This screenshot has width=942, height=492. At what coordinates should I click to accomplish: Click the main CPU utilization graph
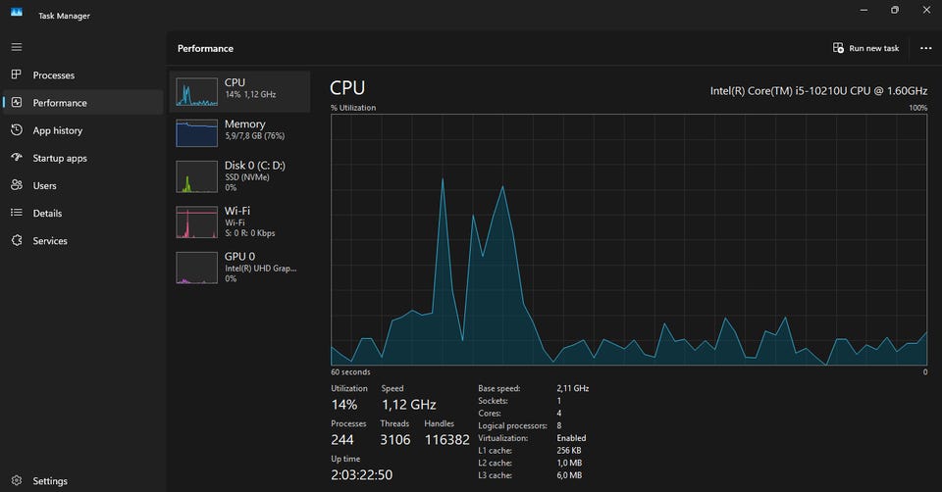[x=629, y=239]
